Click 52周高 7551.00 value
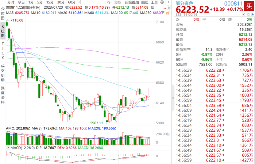 (206, 65)
